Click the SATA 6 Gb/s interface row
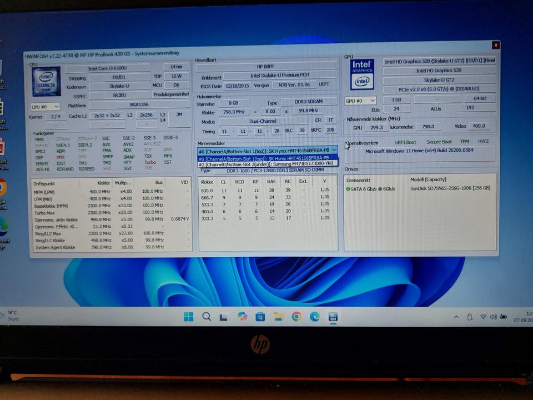533x400 pixels. click(x=373, y=189)
